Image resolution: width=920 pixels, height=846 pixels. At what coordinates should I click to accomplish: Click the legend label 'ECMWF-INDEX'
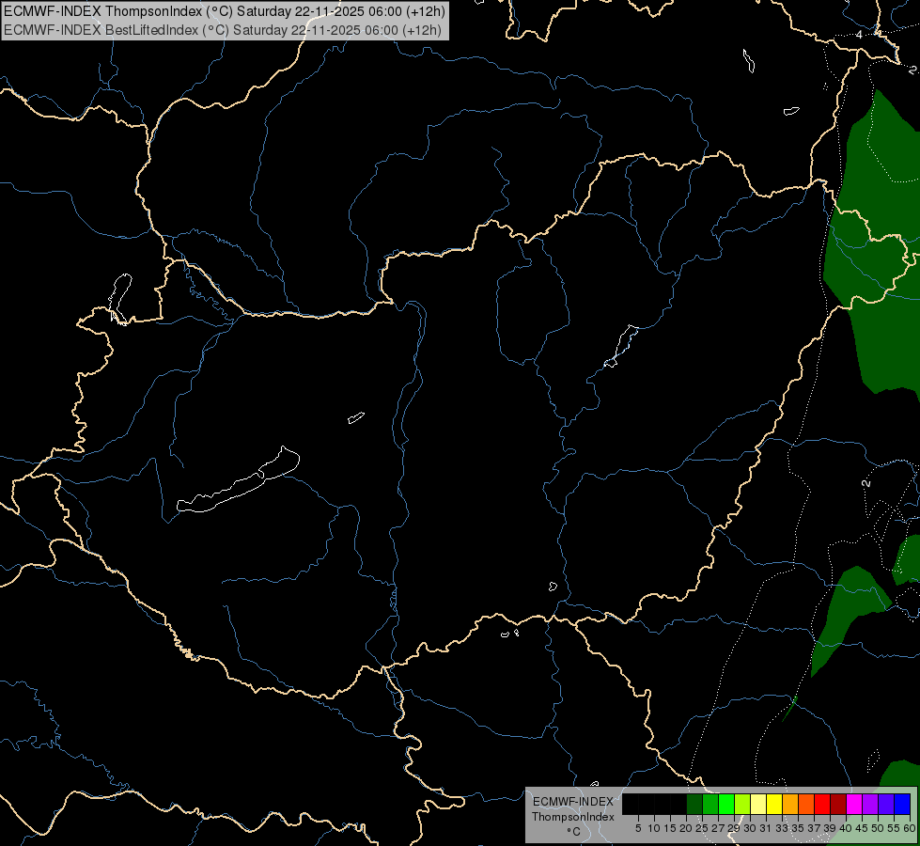click(572, 802)
